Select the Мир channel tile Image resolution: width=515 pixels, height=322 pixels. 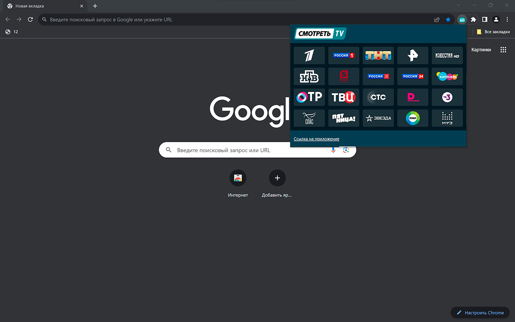pyautogui.click(x=413, y=118)
